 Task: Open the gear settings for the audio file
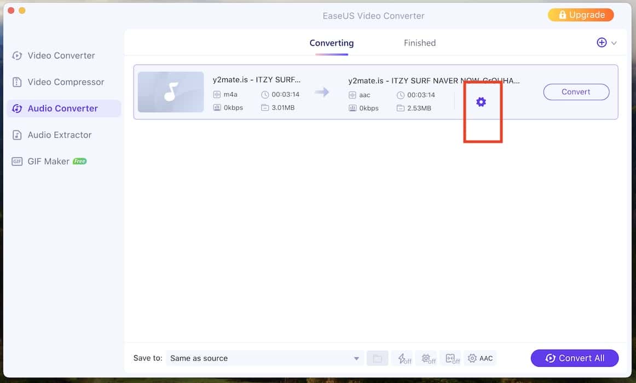tap(481, 102)
